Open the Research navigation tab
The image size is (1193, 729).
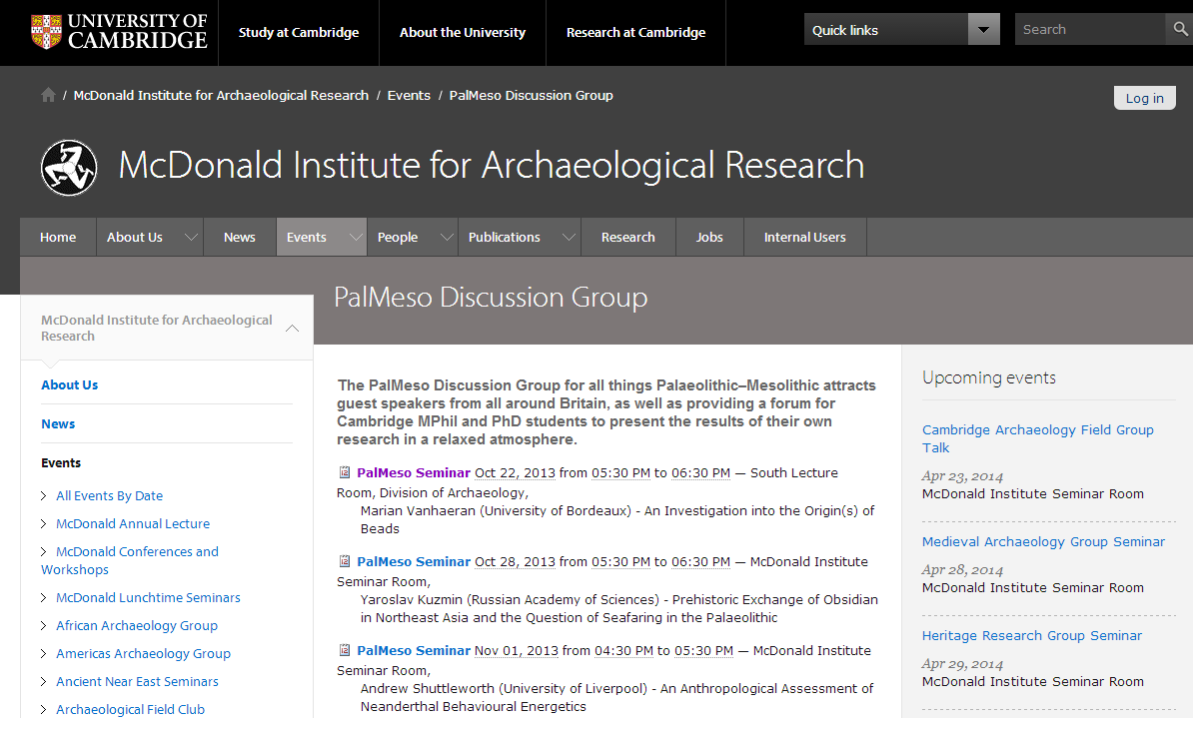tap(627, 237)
